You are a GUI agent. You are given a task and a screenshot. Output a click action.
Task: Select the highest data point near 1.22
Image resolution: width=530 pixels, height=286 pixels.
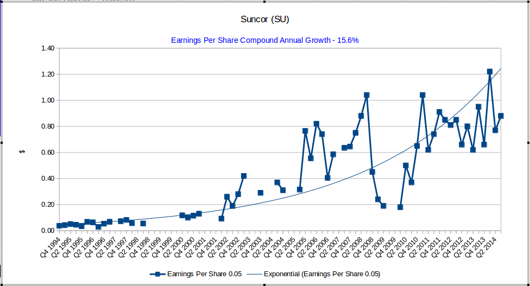[x=490, y=72]
